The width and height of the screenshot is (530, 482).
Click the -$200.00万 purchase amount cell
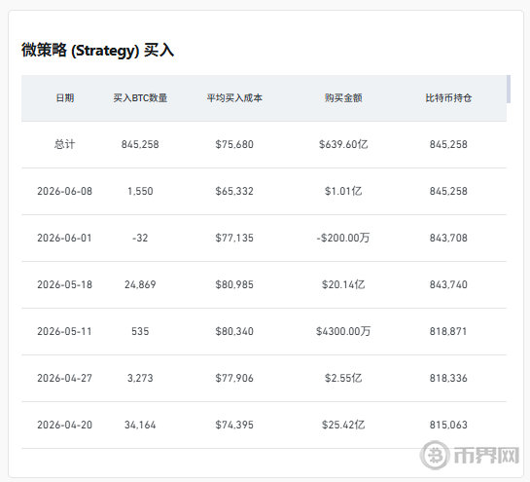(x=343, y=238)
